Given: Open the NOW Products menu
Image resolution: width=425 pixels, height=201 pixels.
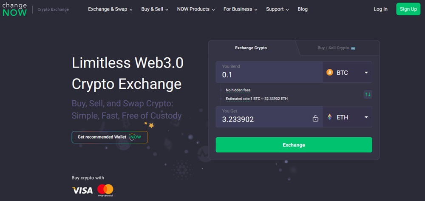Looking at the screenshot, I should (195, 9).
